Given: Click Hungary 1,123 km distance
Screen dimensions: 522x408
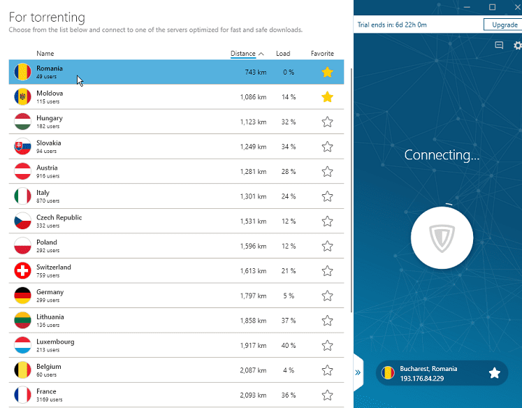Looking at the screenshot, I should (x=253, y=122).
